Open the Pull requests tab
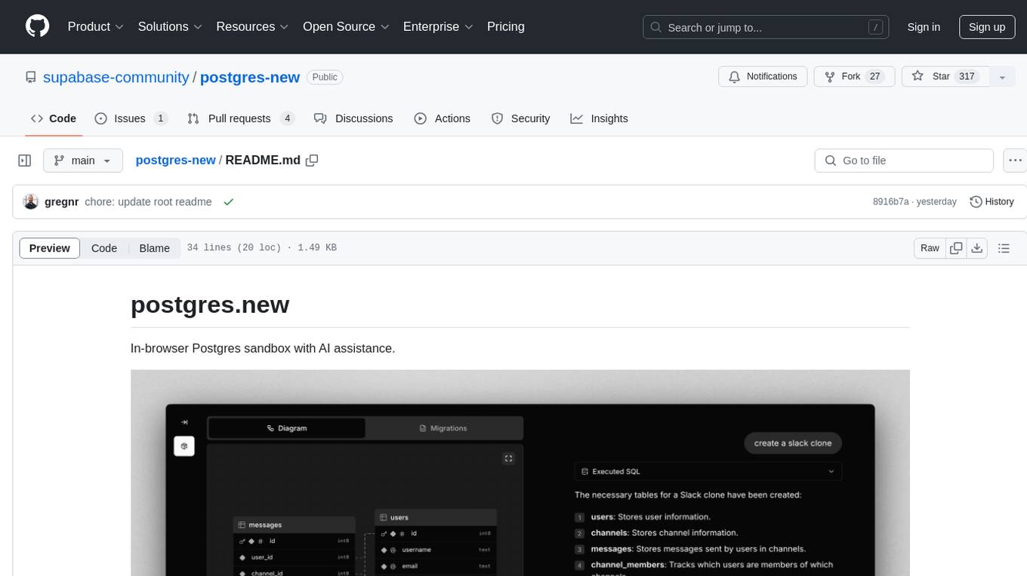Screen dimensions: 1027x576 click(x=241, y=118)
